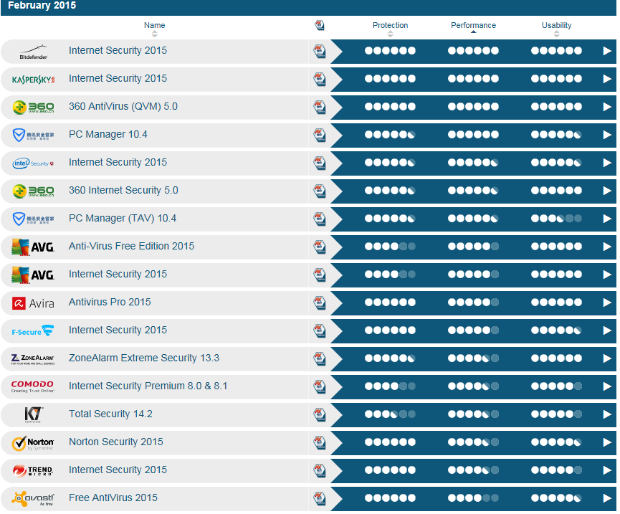Expand the PC Manager 10.4 row arrow

pyautogui.click(x=607, y=135)
